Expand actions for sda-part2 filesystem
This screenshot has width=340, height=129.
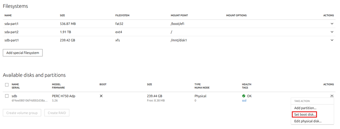(x=332, y=32)
